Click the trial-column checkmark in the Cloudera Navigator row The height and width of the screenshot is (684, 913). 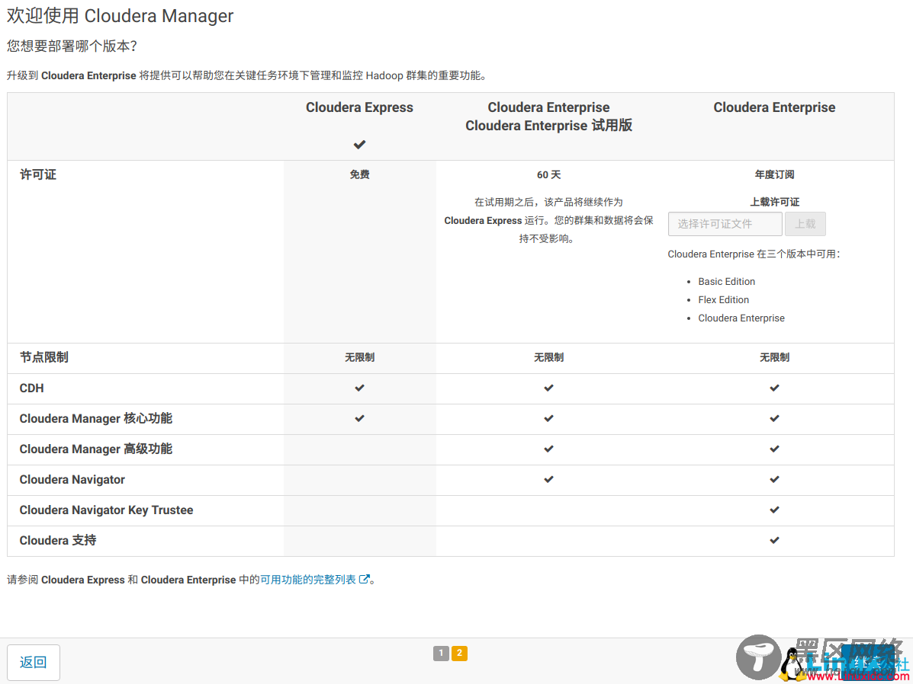(548, 479)
